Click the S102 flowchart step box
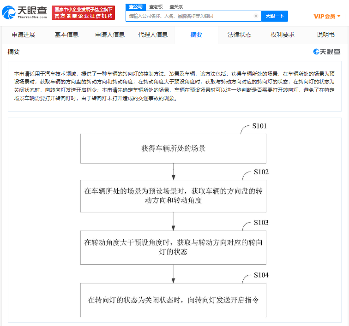 (x=173, y=196)
